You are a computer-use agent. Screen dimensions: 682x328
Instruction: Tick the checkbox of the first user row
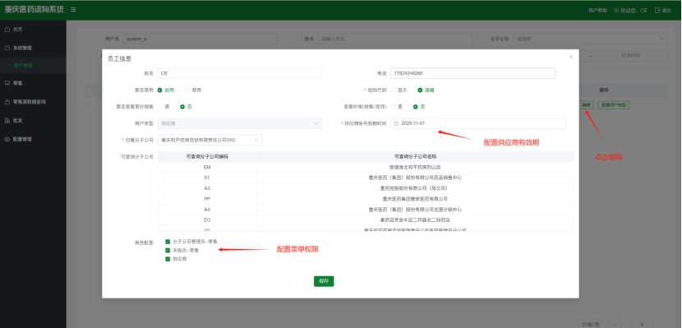click(90, 105)
